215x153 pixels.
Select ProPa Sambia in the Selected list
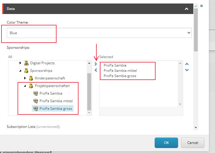tap(115, 65)
